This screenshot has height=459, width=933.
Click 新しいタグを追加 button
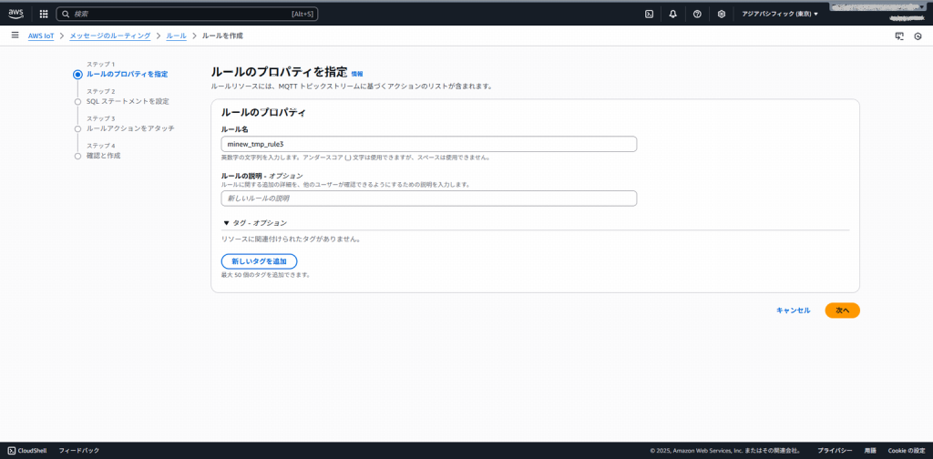point(259,261)
